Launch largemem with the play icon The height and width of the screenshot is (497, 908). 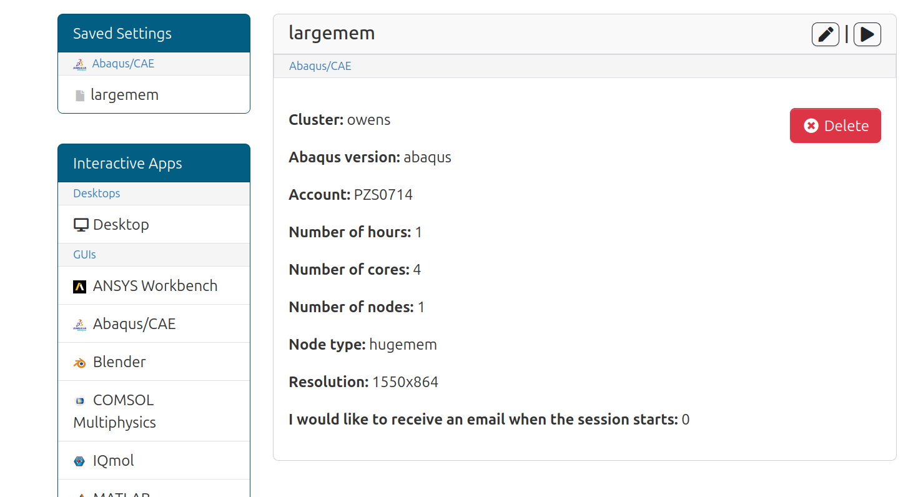click(867, 34)
